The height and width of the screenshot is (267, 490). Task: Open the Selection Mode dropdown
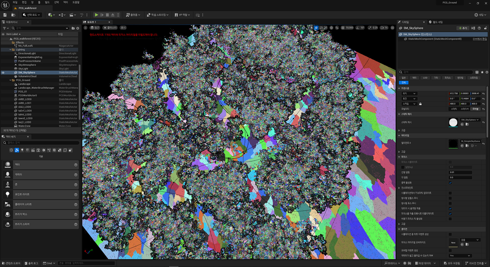tap(31, 15)
